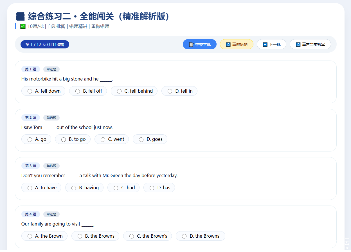
Task: Click the 单选题 tag on question 3
Action: (x=51, y=166)
